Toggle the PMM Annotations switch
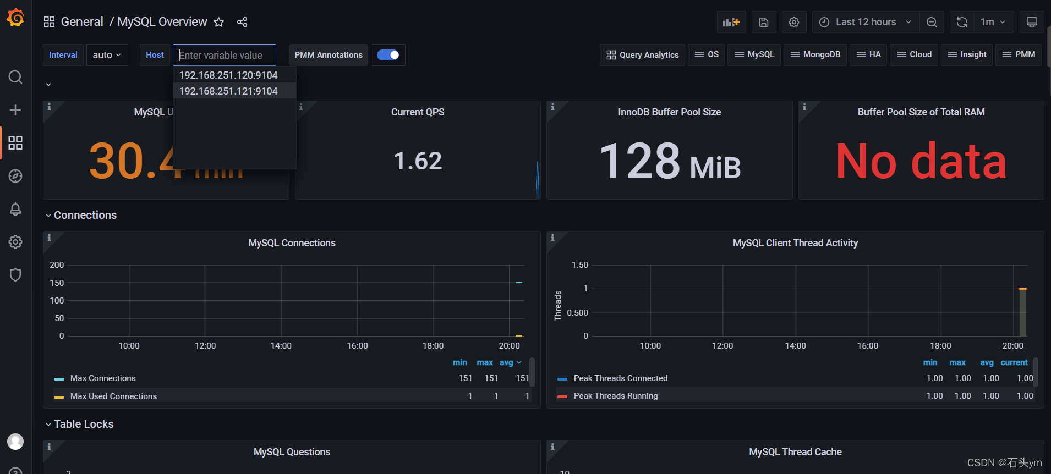The image size is (1051, 474). pos(388,55)
